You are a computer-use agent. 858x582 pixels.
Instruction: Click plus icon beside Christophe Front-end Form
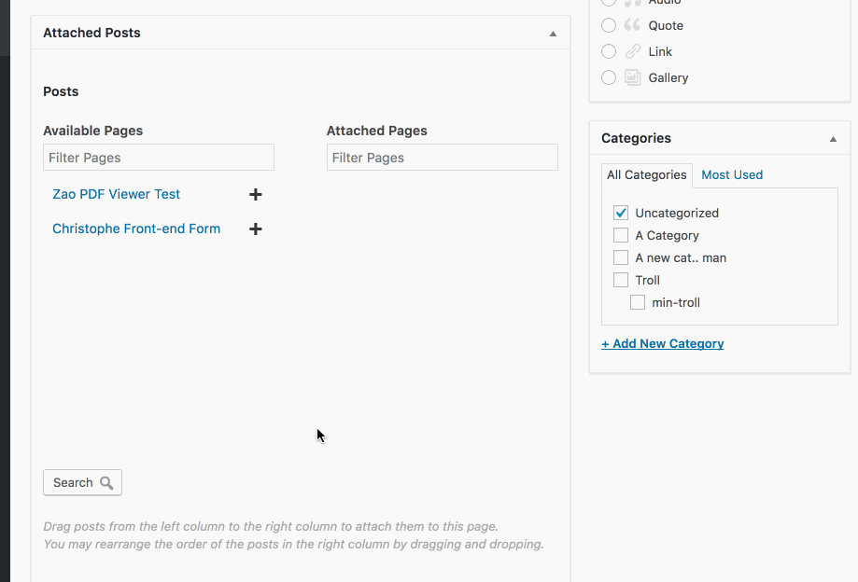[x=255, y=229]
